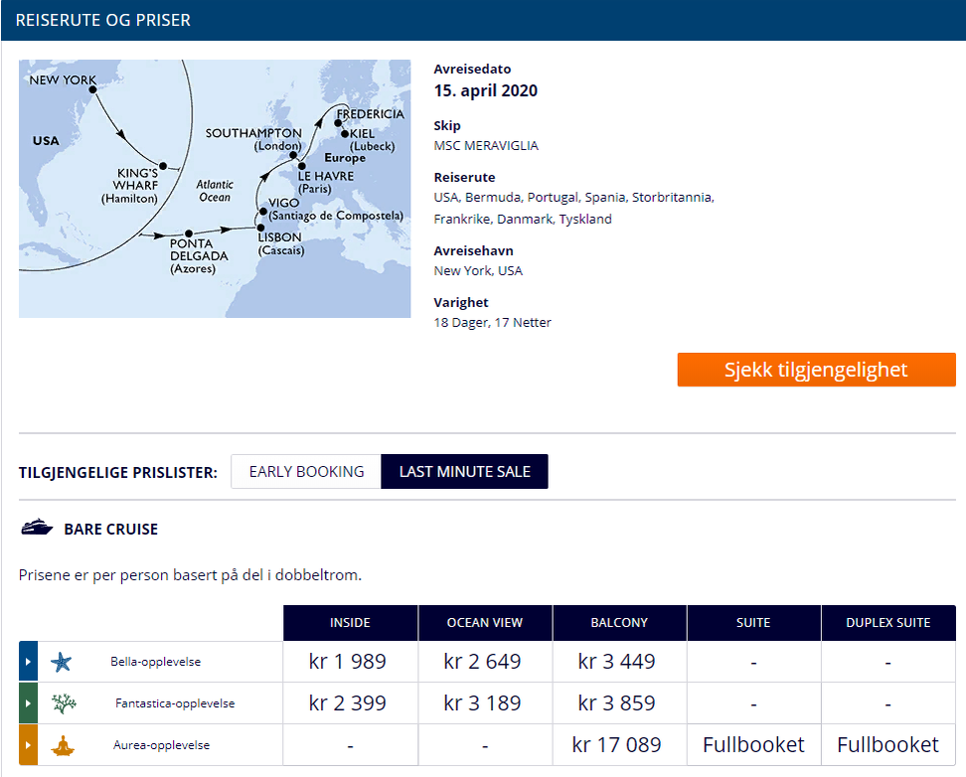Click the Aurea meditation figure icon
Image resolution: width=966 pixels, height=777 pixels.
tap(63, 745)
